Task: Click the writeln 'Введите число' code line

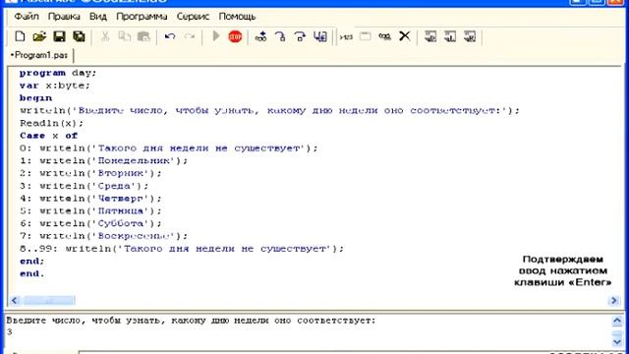Action: 269,111
